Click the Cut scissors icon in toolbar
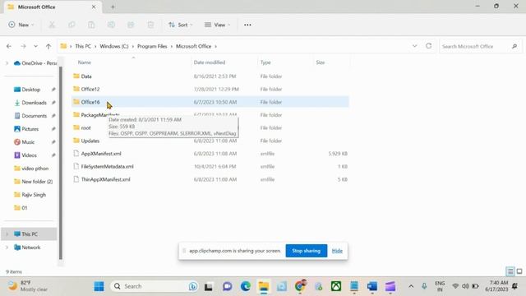Image resolution: width=526 pixels, height=296 pixels. 52,25
